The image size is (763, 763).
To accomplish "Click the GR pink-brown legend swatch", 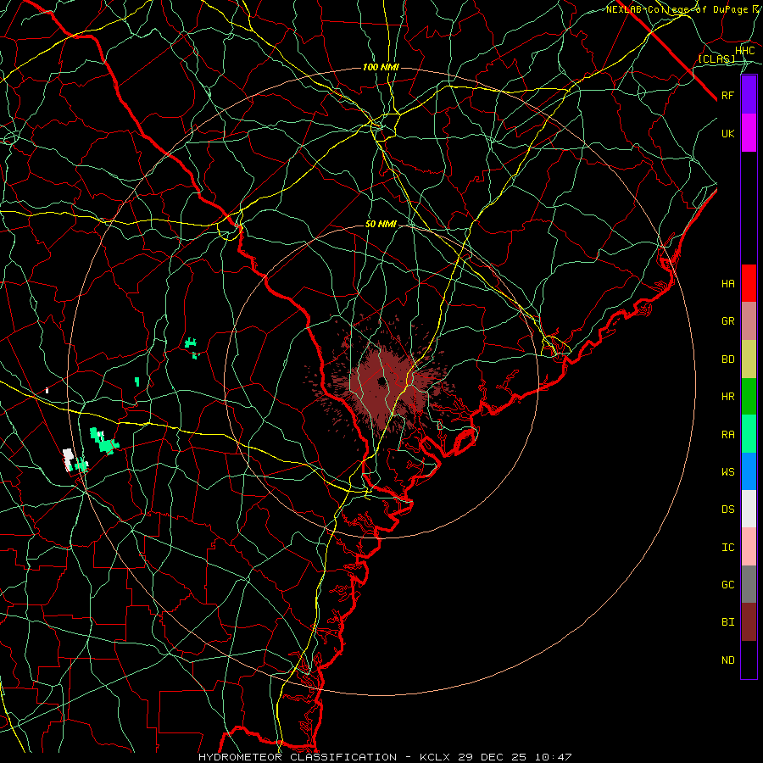I will (x=749, y=320).
